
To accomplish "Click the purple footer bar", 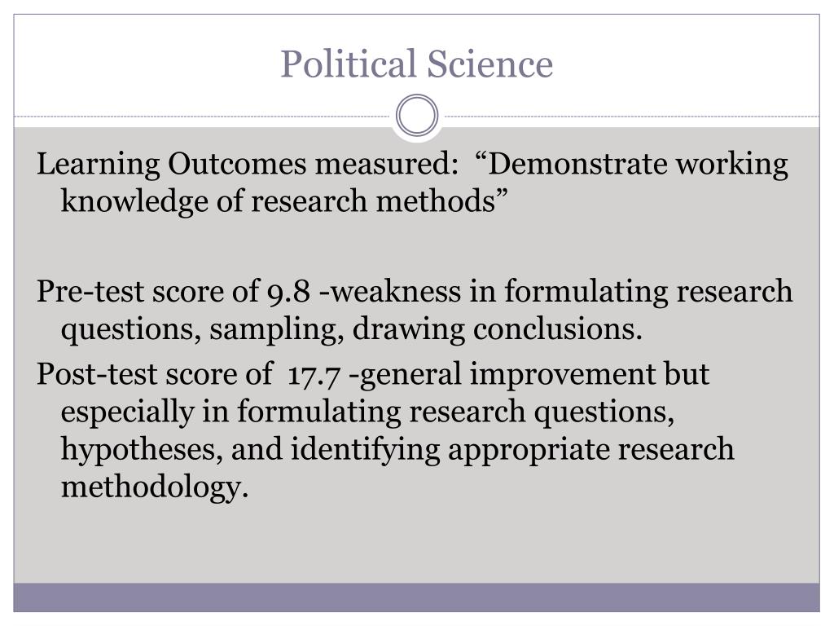I will [x=416, y=597].
